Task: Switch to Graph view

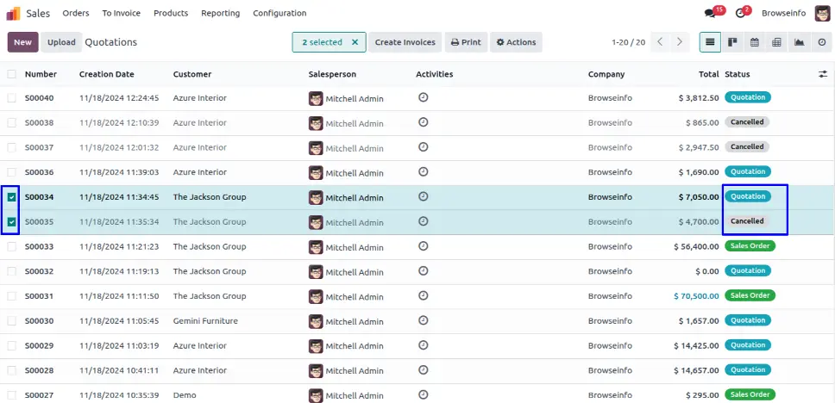Action: [799, 42]
